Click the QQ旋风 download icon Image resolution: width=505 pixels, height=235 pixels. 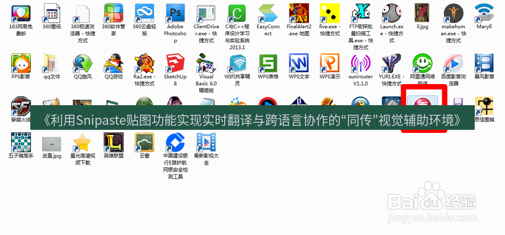pos(83,63)
